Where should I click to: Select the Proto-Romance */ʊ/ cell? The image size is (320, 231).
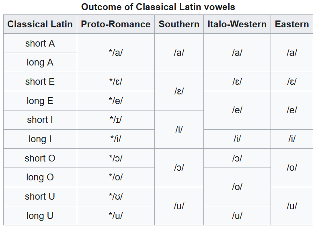coord(116,196)
